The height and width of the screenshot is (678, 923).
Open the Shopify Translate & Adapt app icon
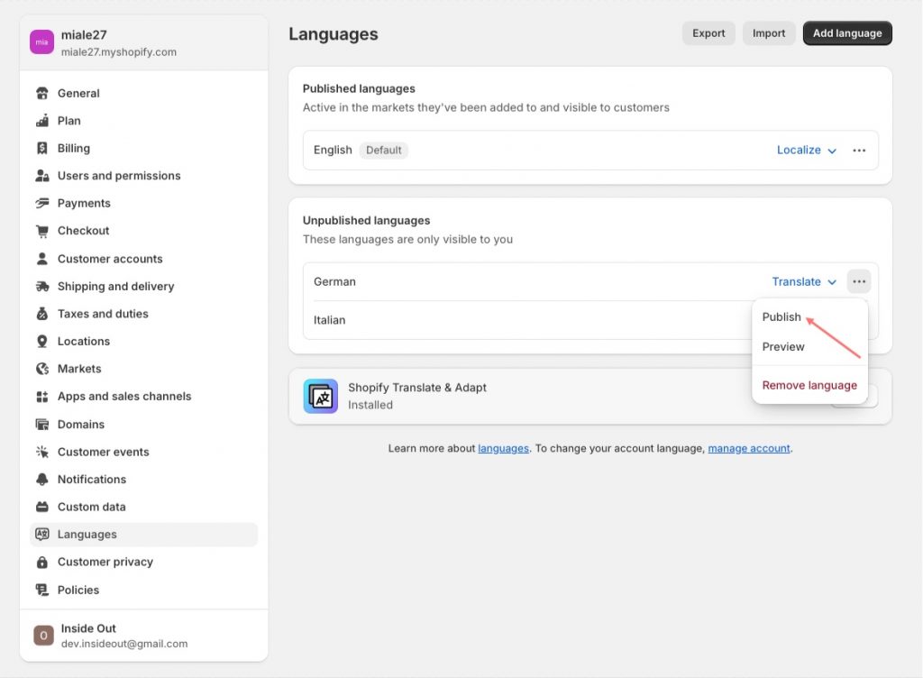pyautogui.click(x=321, y=396)
